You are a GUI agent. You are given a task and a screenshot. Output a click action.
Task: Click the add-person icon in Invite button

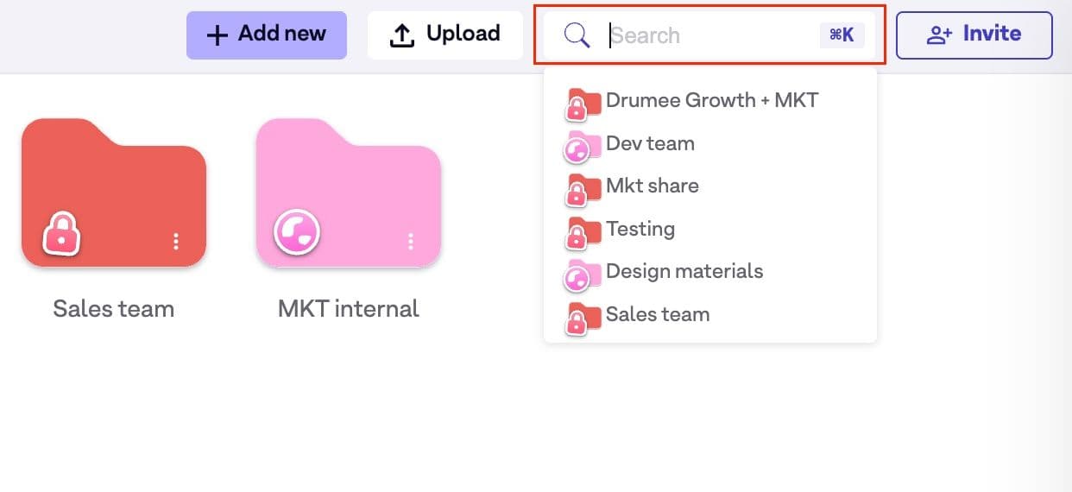939,35
